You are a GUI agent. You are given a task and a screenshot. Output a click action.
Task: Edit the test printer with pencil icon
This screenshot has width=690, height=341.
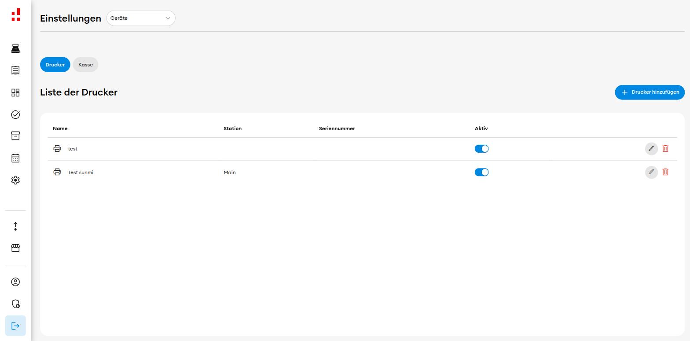pos(651,149)
